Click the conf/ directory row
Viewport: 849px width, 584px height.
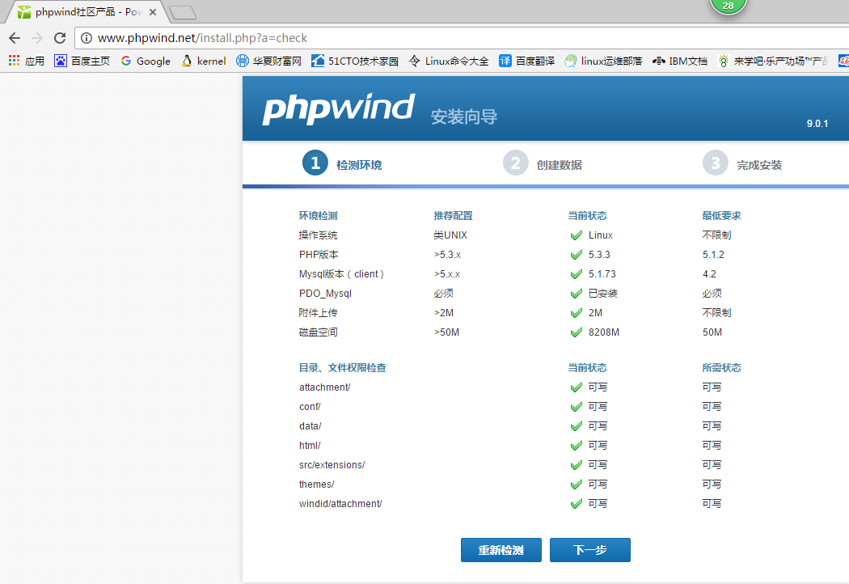pyautogui.click(x=310, y=407)
